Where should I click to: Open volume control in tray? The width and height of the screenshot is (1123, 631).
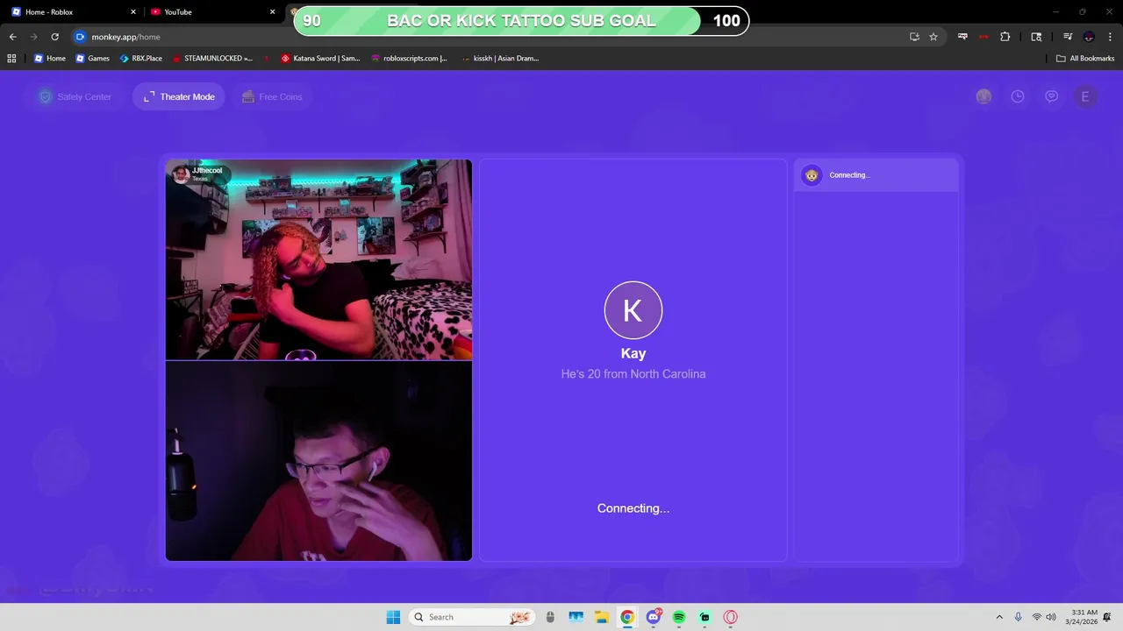(1051, 617)
